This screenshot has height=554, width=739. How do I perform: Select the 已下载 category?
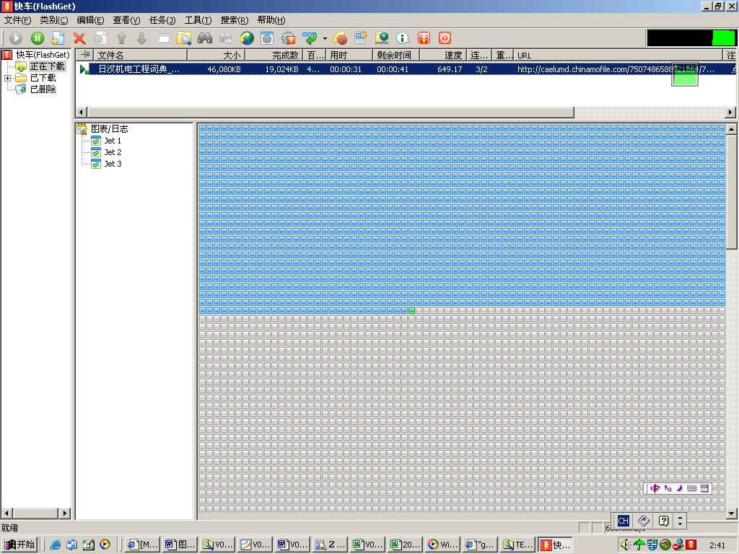(x=43, y=78)
